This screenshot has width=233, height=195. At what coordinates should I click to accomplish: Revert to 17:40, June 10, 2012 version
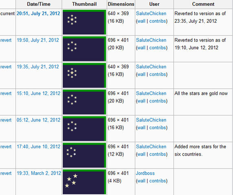tap(6, 147)
